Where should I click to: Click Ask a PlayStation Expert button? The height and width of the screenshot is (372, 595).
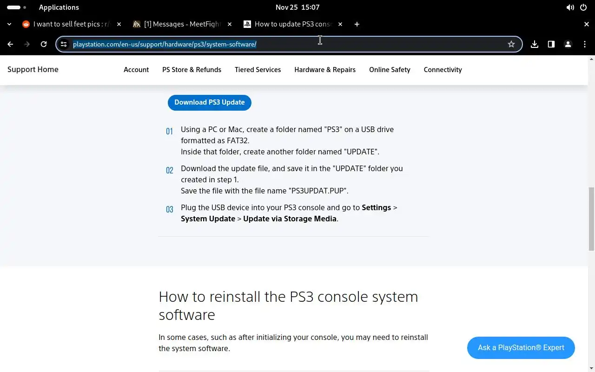pyautogui.click(x=521, y=348)
